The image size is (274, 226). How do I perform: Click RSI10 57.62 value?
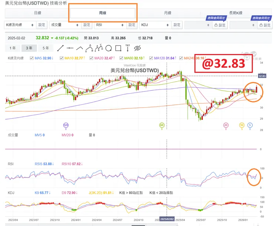click(x=72, y=164)
